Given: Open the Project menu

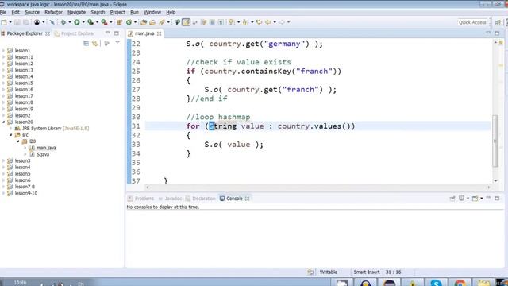Looking at the screenshot, I should coord(117,12).
